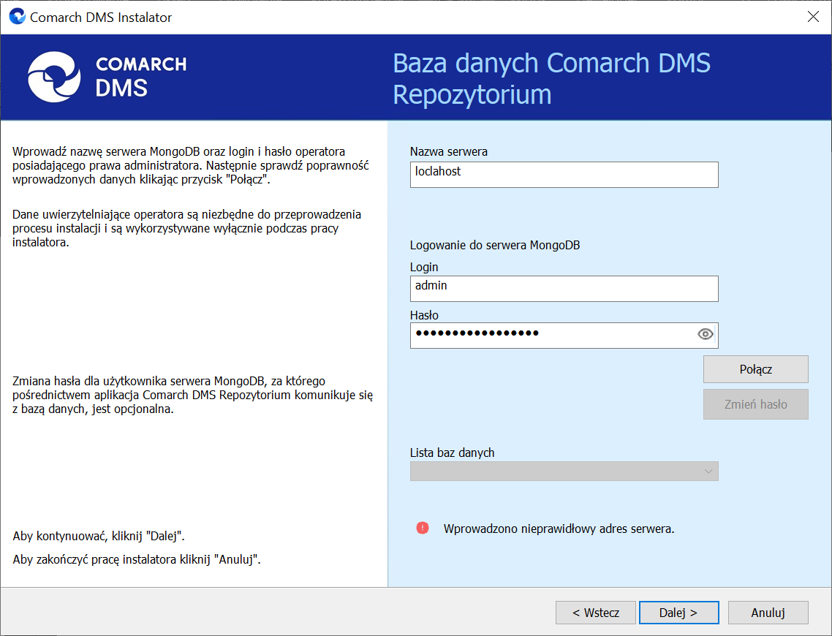Click the Baza danych Comarch DMS Repozytorium heading
Viewport: 832px width, 636px height.
point(551,78)
